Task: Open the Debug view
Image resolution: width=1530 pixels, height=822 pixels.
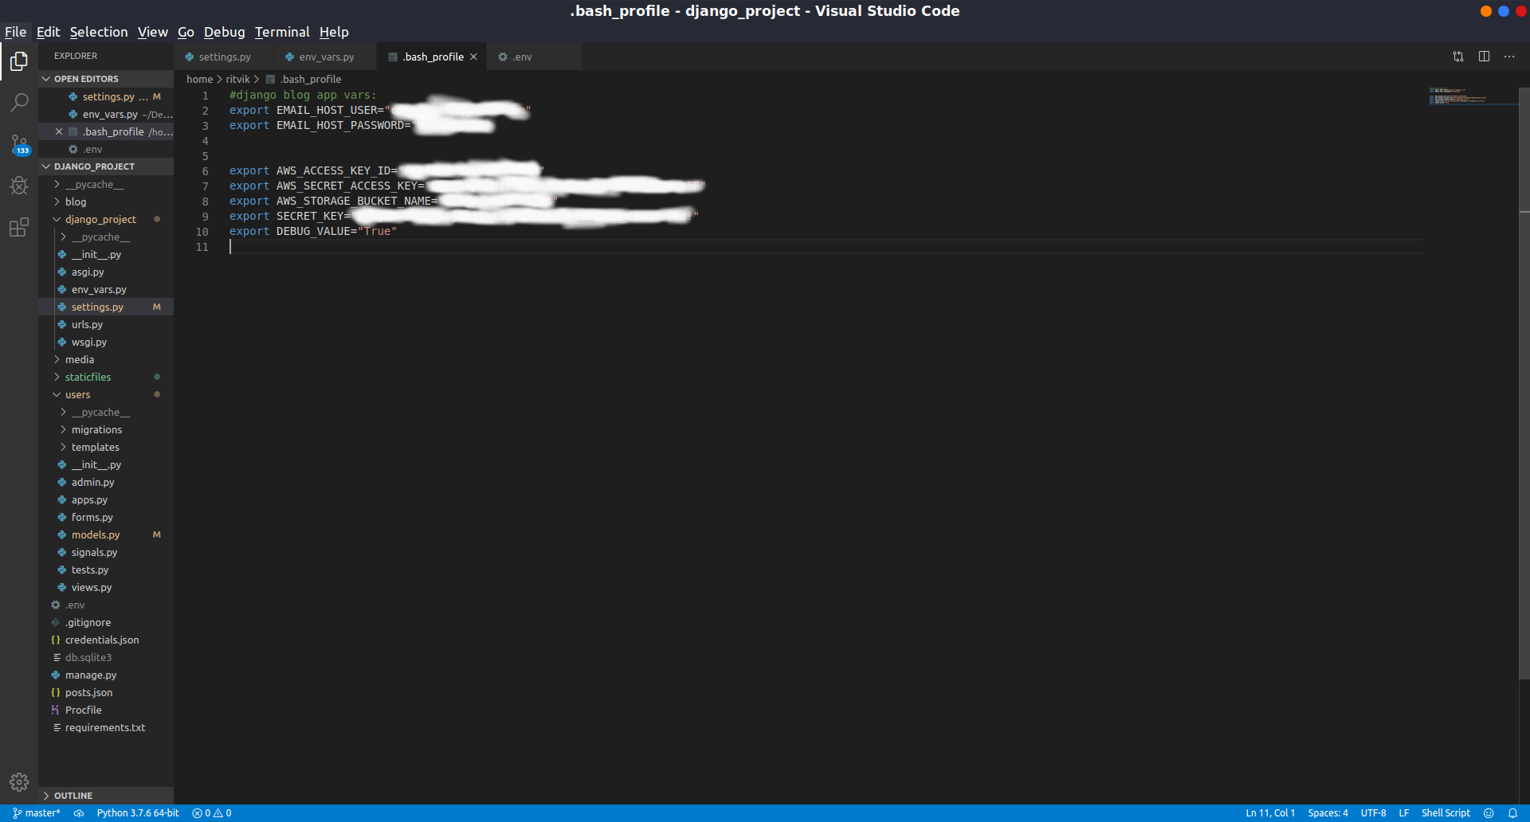Action: point(18,186)
